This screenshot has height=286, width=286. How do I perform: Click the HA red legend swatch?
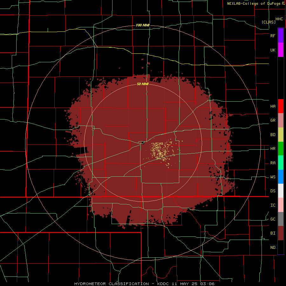[281, 106]
